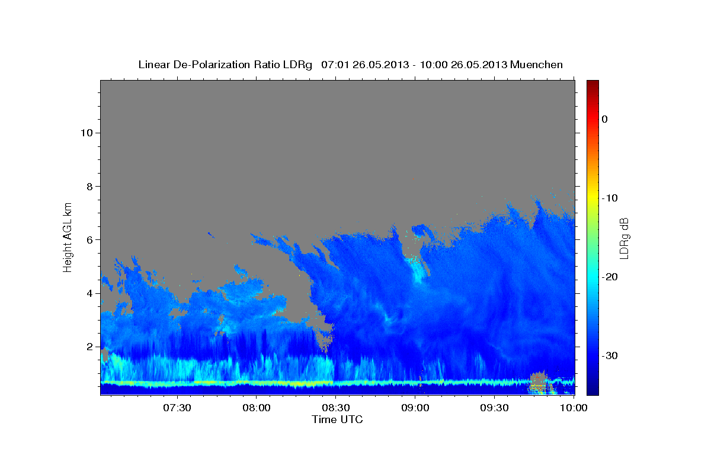Click the colorbar value -30
The width and height of the screenshot is (711, 474).
[610, 355]
